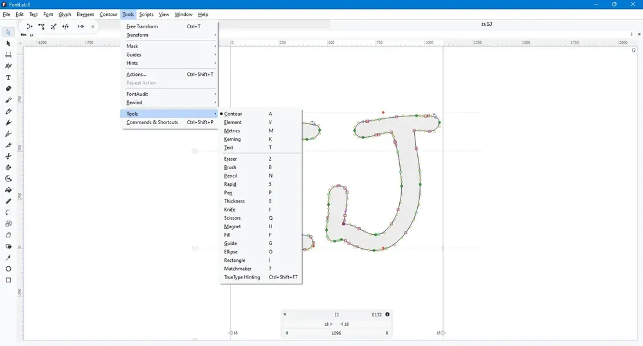
Task: Choose Element in the Tools submenu
Action: [261, 122]
